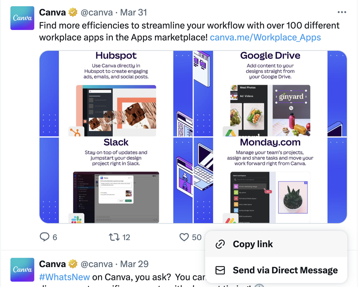This screenshot has width=359, height=287.
Task: Choose Send via Direct Message option
Action: point(276,270)
